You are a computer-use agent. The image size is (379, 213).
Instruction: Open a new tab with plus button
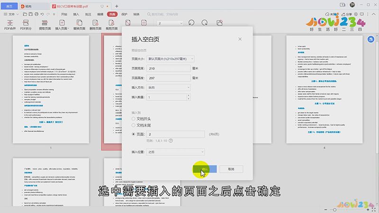click(x=117, y=6)
